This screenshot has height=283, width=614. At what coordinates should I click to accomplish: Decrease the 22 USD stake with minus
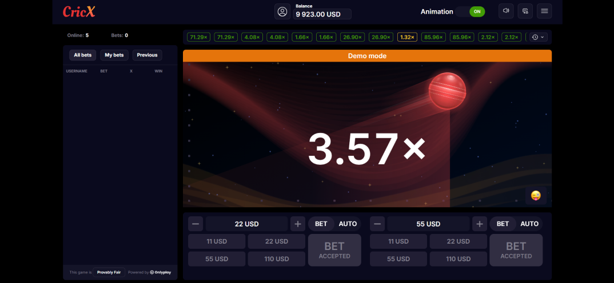(x=196, y=224)
